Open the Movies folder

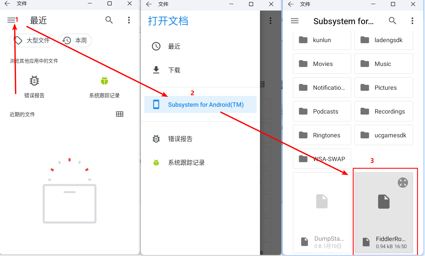pyautogui.click(x=322, y=64)
